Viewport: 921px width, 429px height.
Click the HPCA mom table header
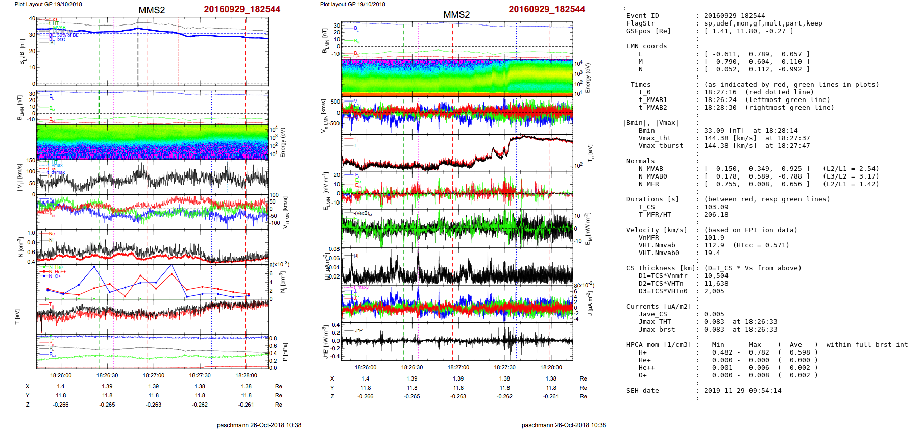tap(659, 345)
